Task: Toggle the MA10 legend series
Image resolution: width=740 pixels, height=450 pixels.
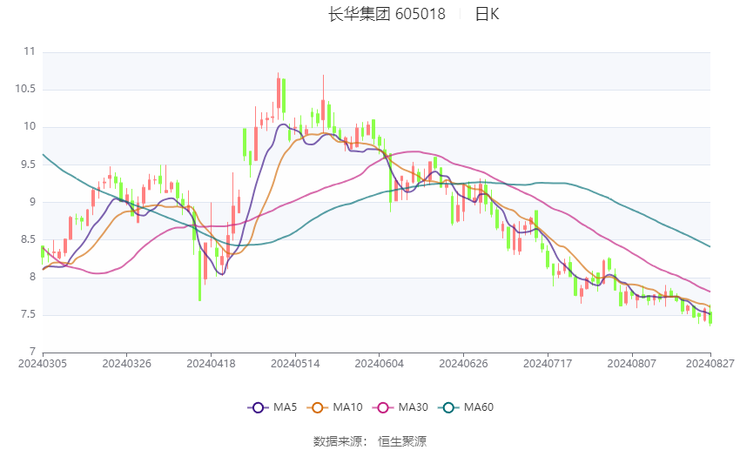Action: tap(334, 407)
